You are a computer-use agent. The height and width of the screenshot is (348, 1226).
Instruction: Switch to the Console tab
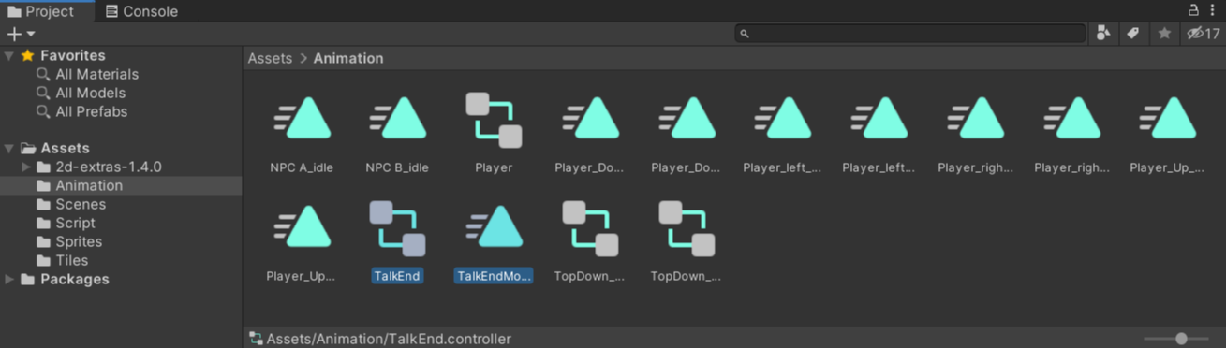141,11
